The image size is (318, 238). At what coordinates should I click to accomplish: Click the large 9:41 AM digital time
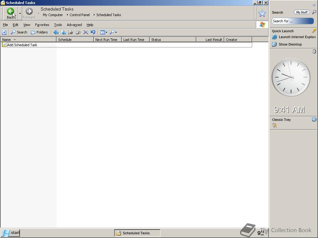click(x=289, y=109)
